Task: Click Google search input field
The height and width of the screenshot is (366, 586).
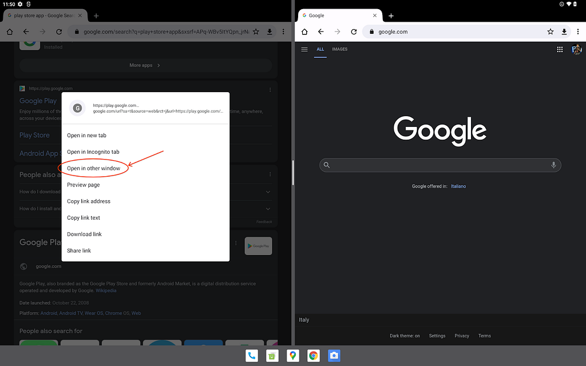Action: [440, 165]
